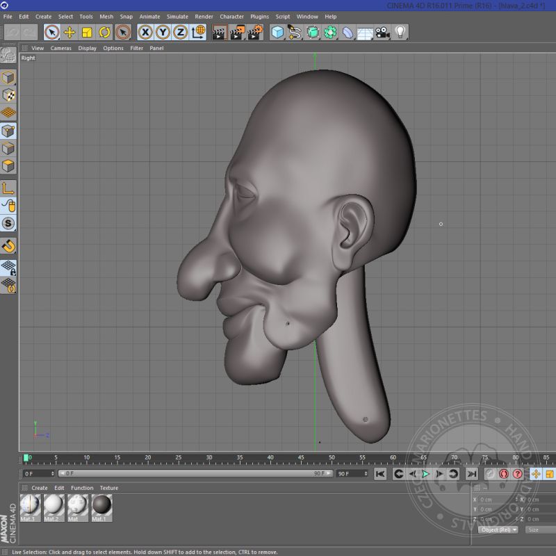Viewport: 556px width, 556px height.
Task: Activate the Scale tool
Action: pos(87,32)
